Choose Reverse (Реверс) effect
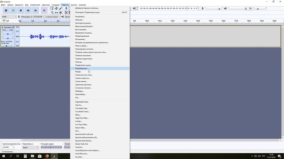 pyautogui.click(x=100, y=72)
